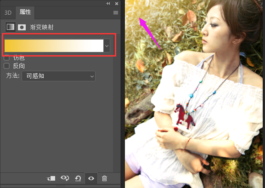The width and height of the screenshot is (265, 188).
Task: Open the gradient editor from gradient bar
Action: [54, 46]
